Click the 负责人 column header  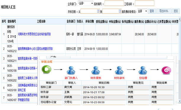tap(80, 21)
